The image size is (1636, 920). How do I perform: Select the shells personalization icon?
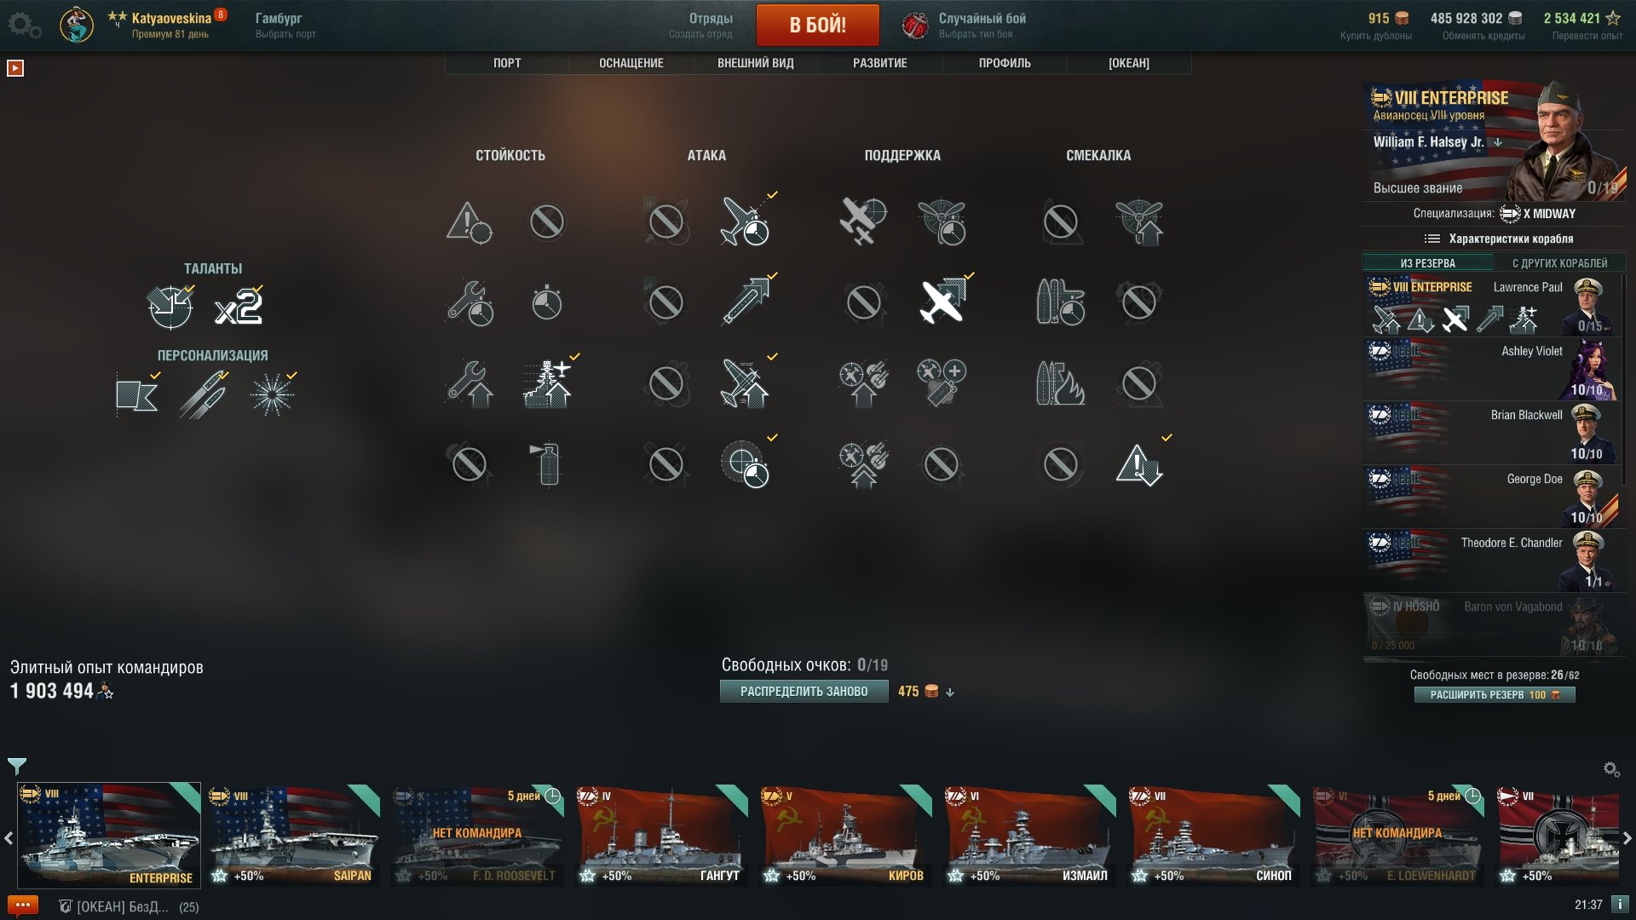pos(204,395)
